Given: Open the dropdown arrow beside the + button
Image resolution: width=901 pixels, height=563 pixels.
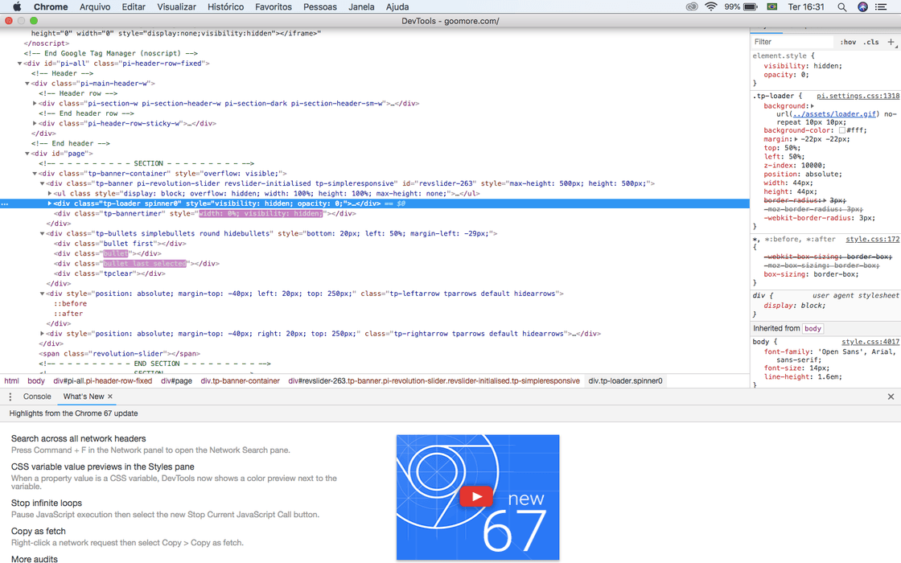Looking at the screenshot, I should pyautogui.click(x=897, y=47).
